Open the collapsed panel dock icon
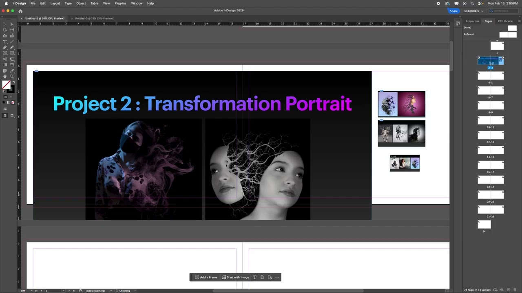This screenshot has height=293, width=522. coord(458,24)
